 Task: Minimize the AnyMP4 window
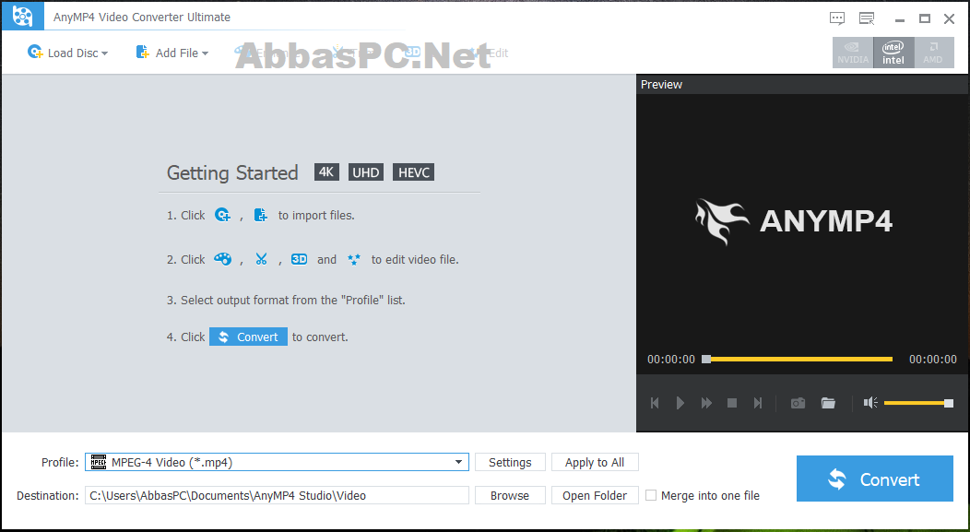point(900,19)
